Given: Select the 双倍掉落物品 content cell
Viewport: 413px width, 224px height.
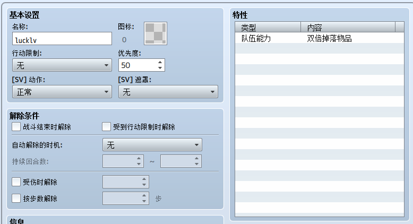Looking at the screenshot, I should (x=329, y=38).
